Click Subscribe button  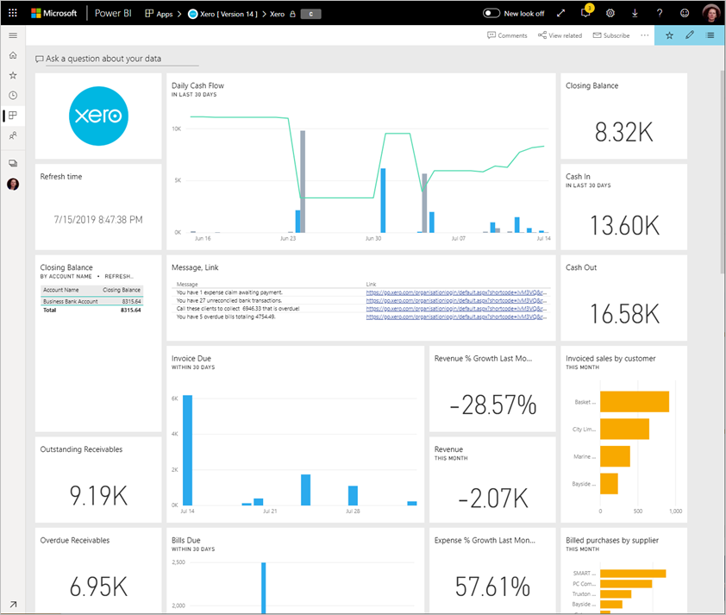point(611,35)
